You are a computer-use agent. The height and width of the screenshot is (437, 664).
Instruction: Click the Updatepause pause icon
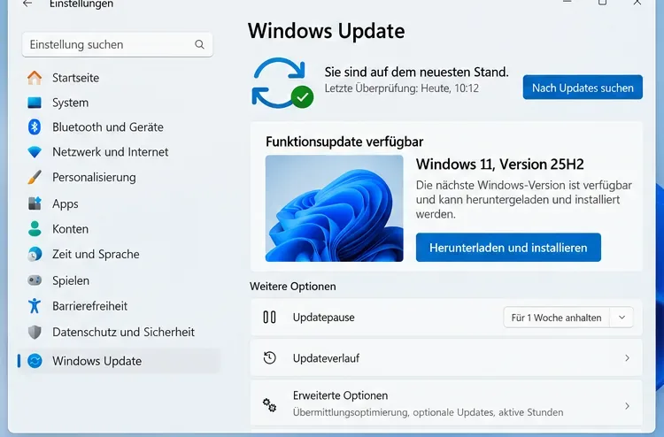(269, 318)
